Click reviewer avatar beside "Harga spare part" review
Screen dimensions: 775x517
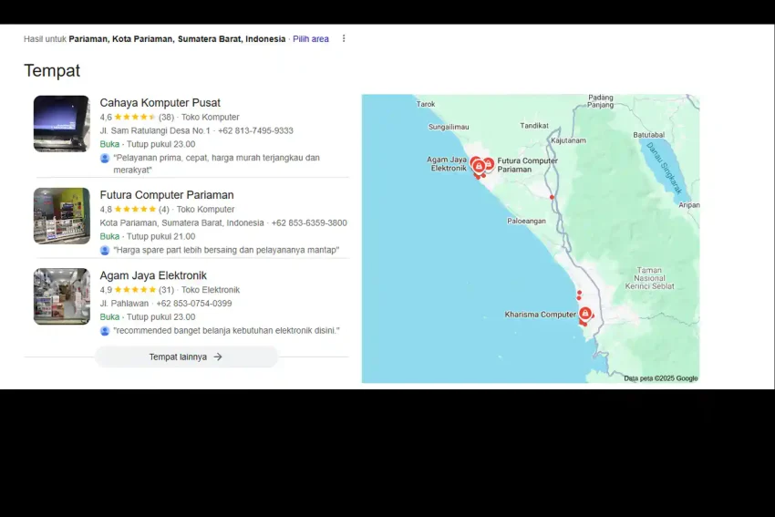tap(105, 250)
